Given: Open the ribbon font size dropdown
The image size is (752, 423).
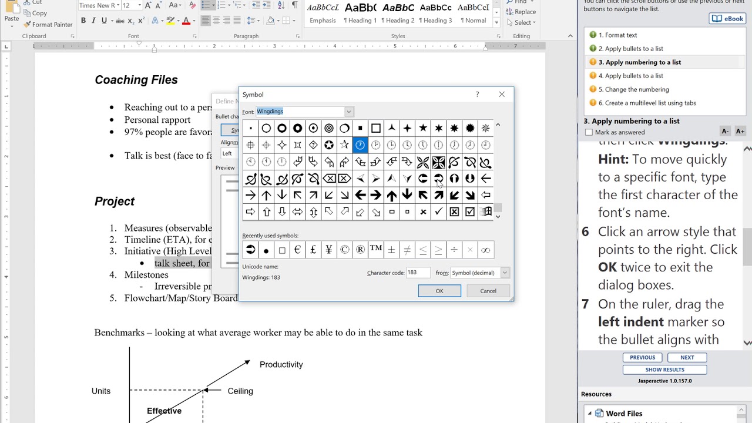Looking at the screenshot, I should point(139,5).
